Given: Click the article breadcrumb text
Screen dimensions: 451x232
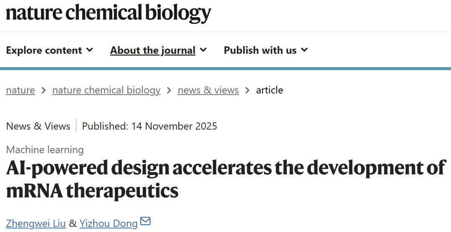Looking at the screenshot, I should [x=269, y=90].
